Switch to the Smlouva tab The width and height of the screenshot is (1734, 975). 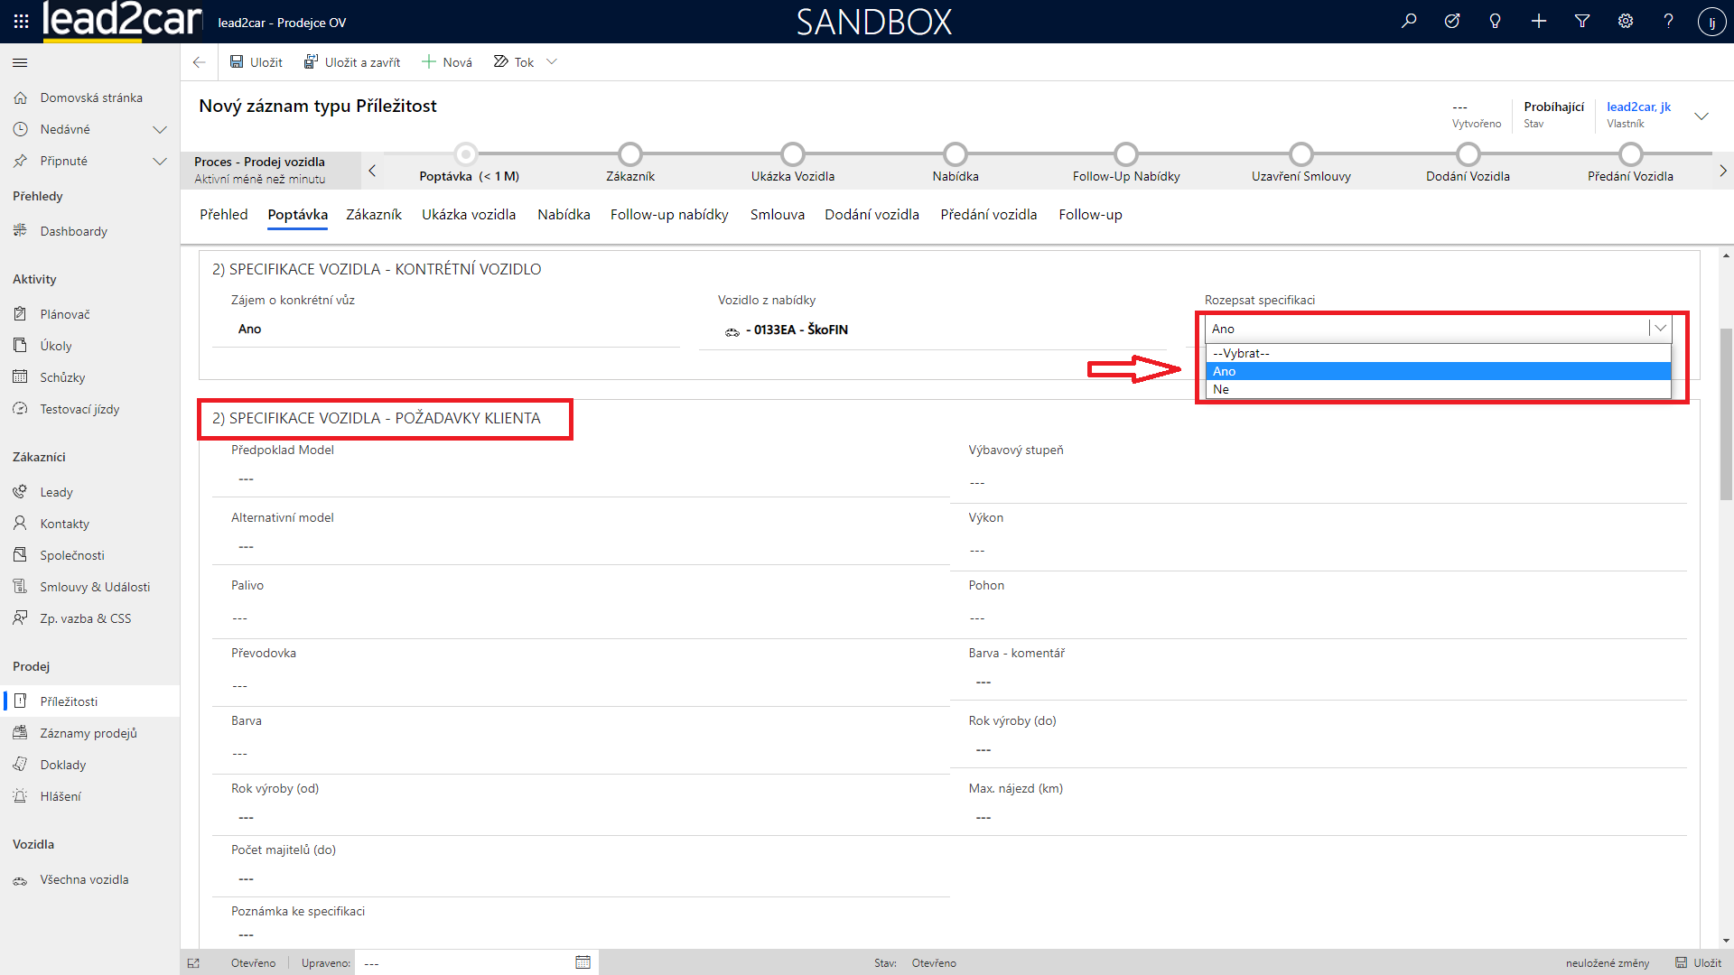[x=777, y=215]
